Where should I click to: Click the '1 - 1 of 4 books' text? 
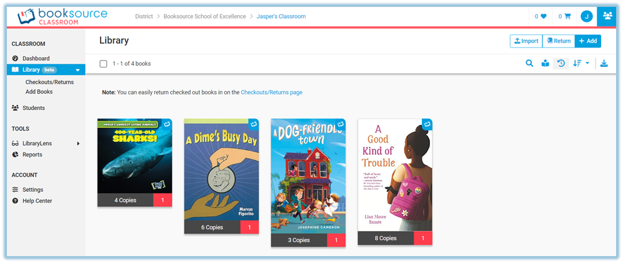pos(131,64)
